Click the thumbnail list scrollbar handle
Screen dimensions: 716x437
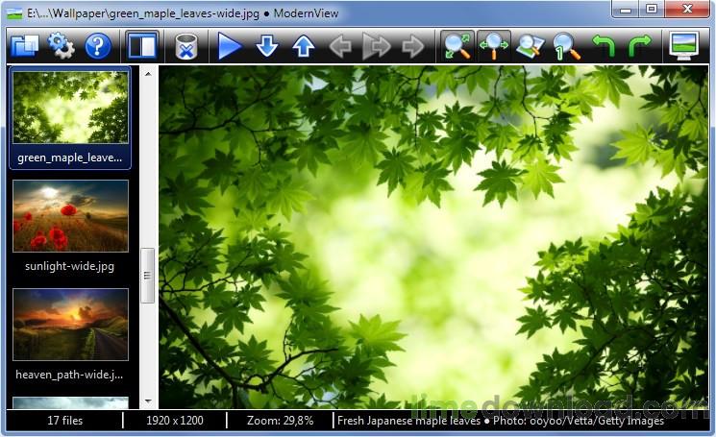(x=148, y=277)
